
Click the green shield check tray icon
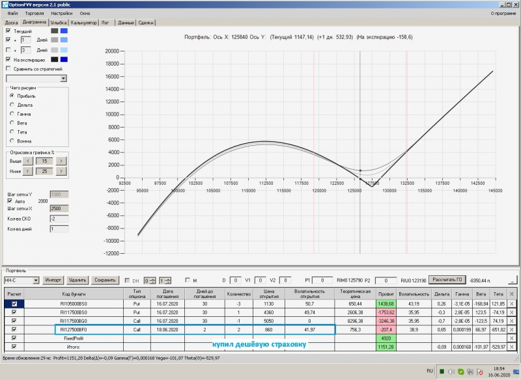click(x=461, y=372)
